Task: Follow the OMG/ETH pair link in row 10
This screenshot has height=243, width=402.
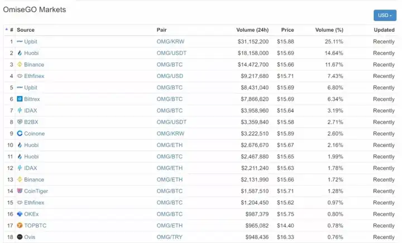Action: [x=170, y=145]
